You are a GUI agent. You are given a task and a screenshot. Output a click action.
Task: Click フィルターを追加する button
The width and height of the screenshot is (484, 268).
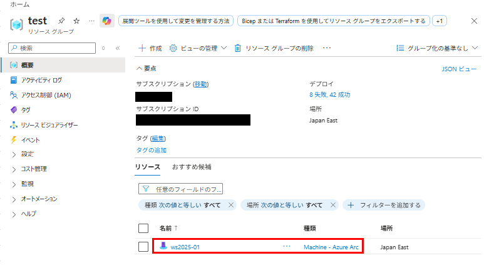tap(384, 205)
